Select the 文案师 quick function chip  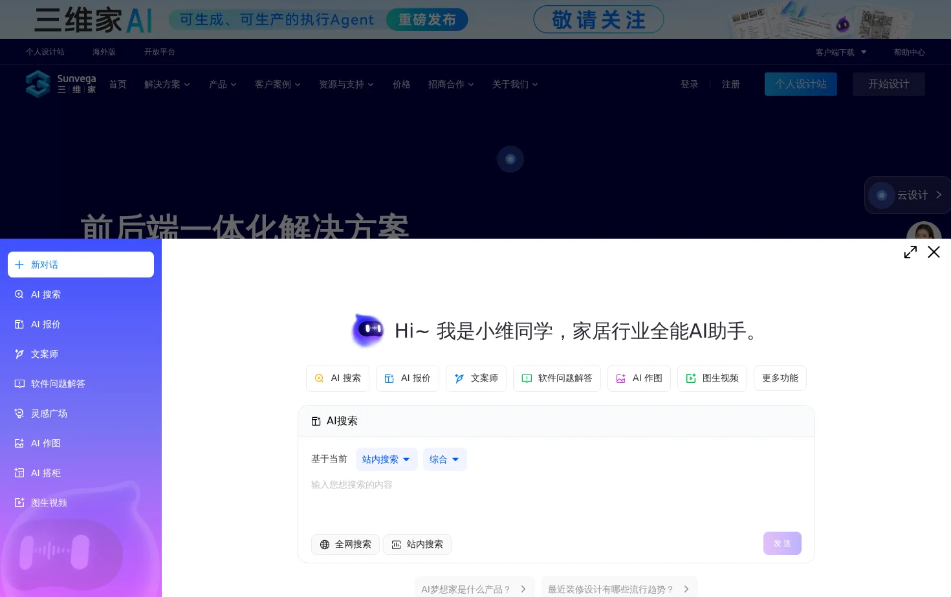476,378
